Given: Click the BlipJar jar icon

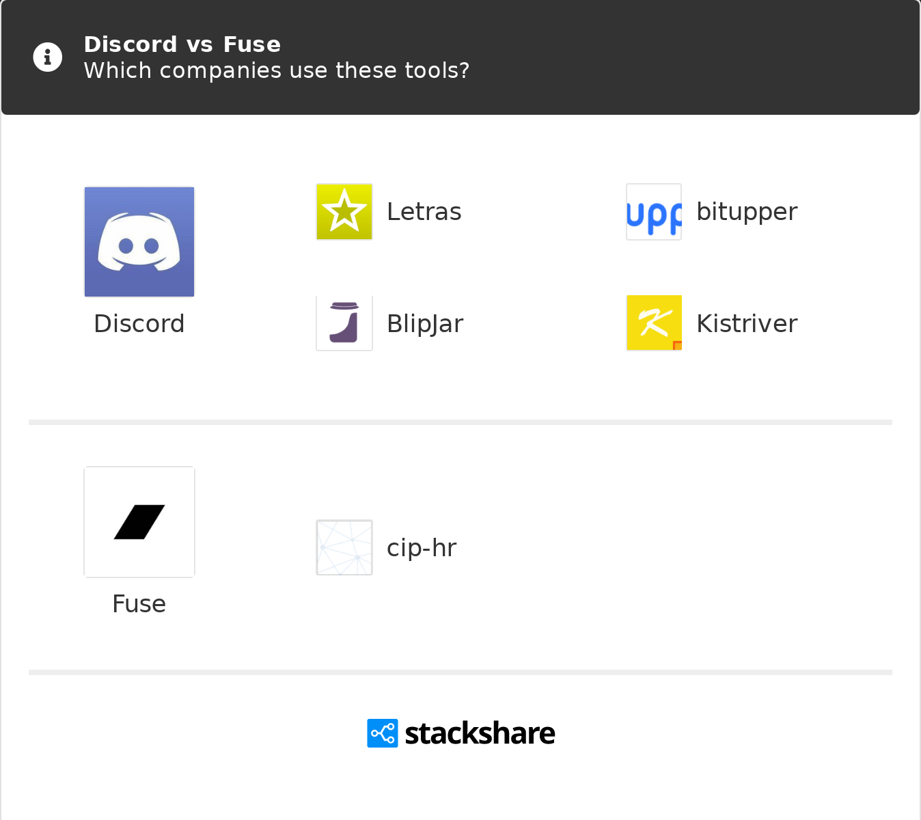Looking at the screenshot, I should 344,323.
